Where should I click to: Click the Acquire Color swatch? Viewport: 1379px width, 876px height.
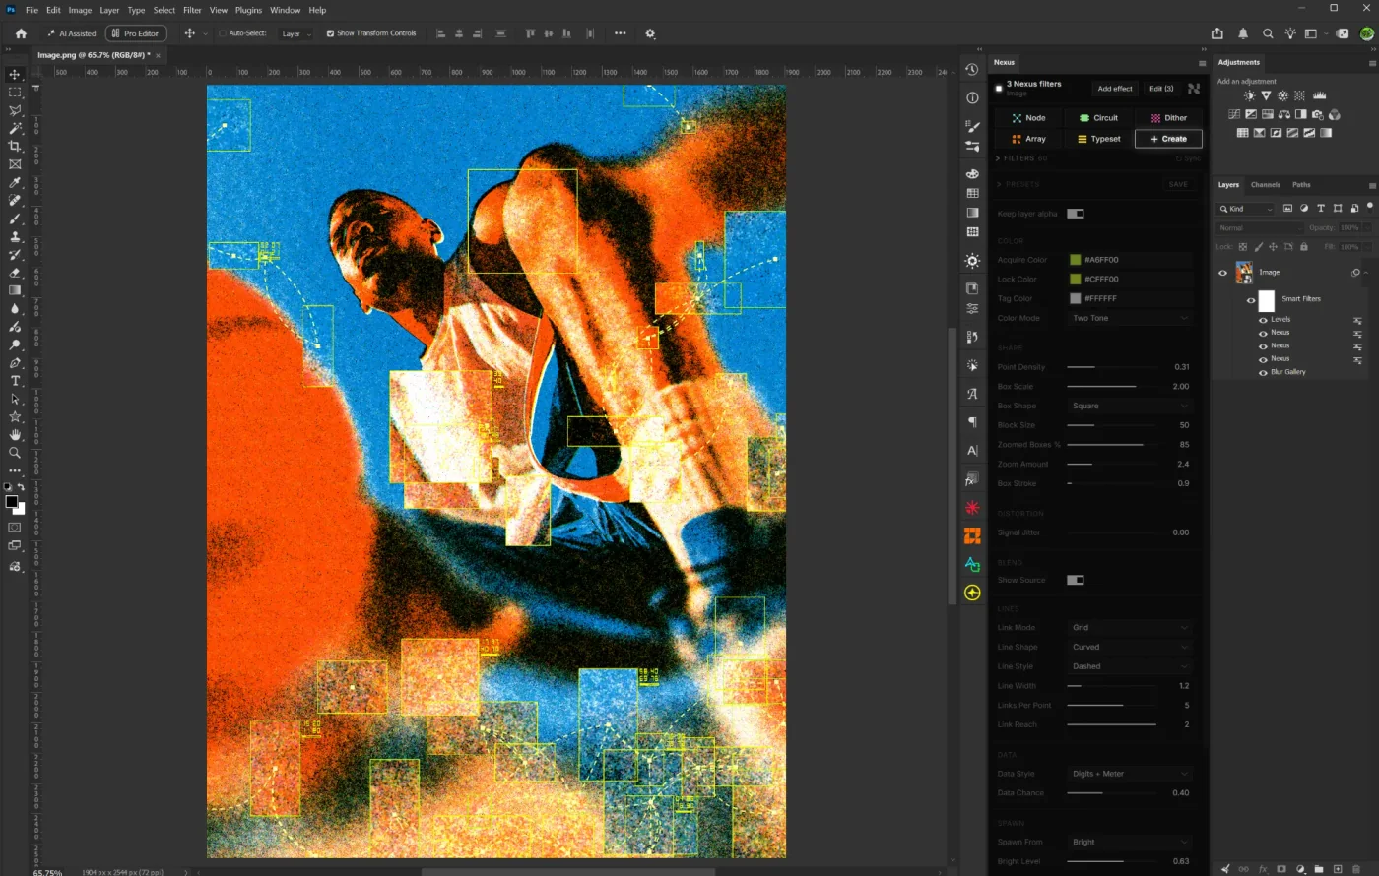1076,260
